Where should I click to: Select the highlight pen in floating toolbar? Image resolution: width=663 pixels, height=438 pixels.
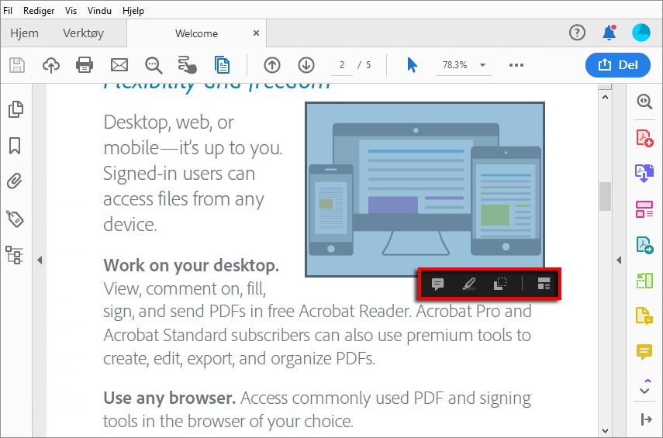pyautogui.click(x=468, y=284)
